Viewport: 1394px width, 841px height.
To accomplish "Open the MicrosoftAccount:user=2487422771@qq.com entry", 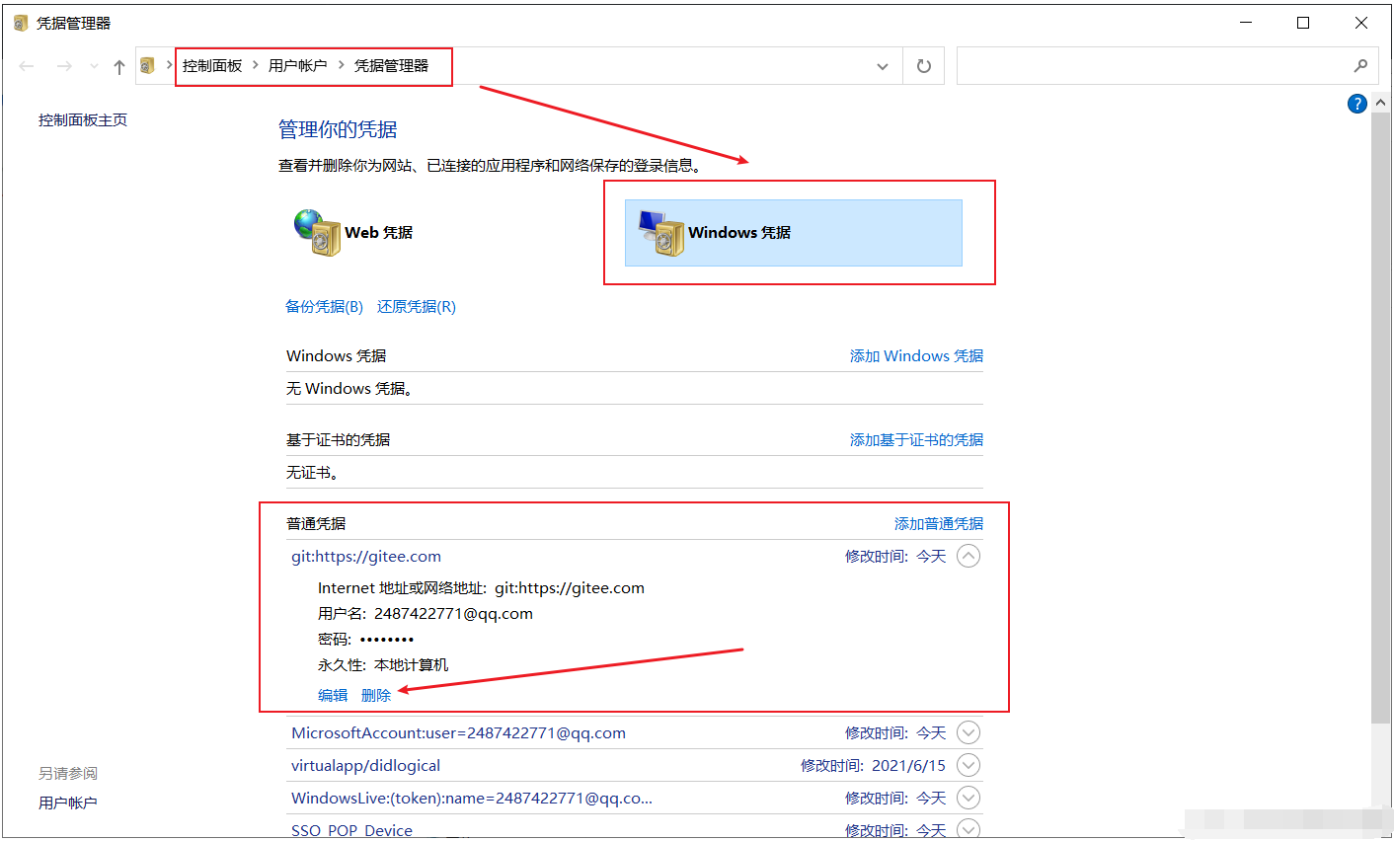I will click(458, 733).
